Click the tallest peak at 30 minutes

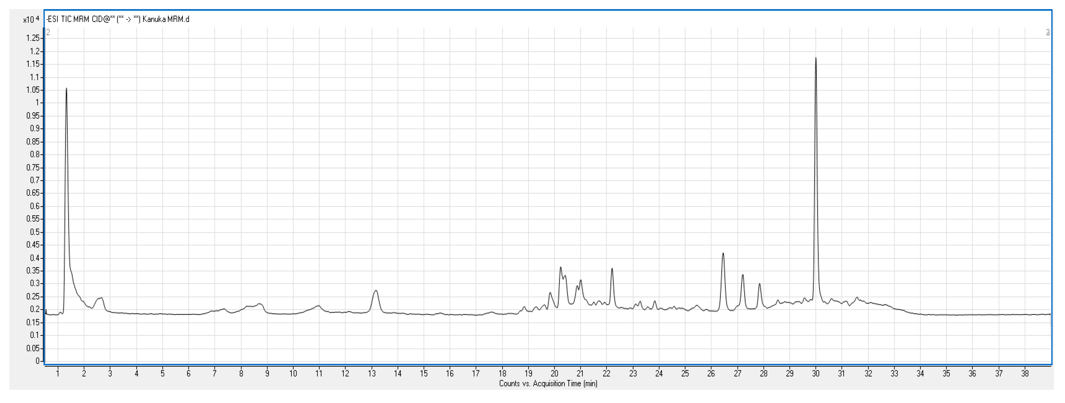(x=815, y=60)
